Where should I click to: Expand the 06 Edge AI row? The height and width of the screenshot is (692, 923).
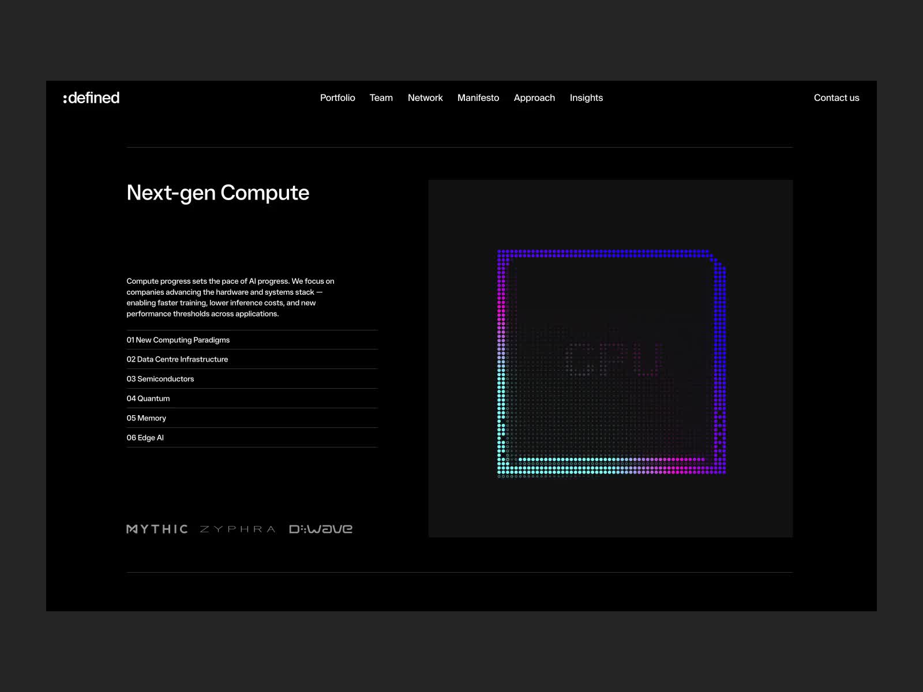145,438
